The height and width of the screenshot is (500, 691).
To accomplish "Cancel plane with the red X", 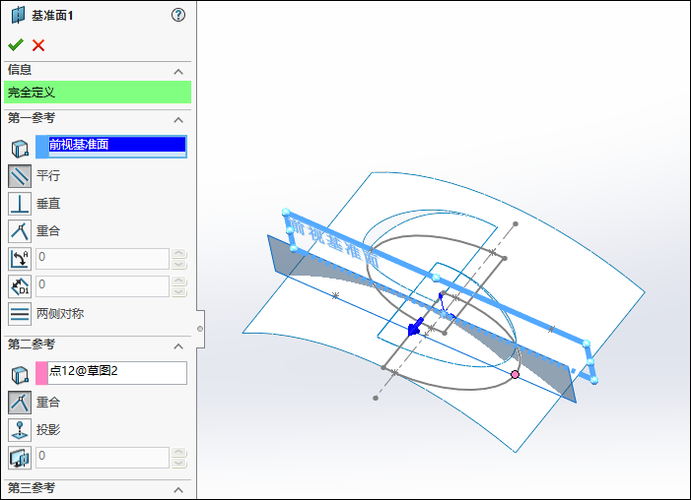I will coord(38,45).
